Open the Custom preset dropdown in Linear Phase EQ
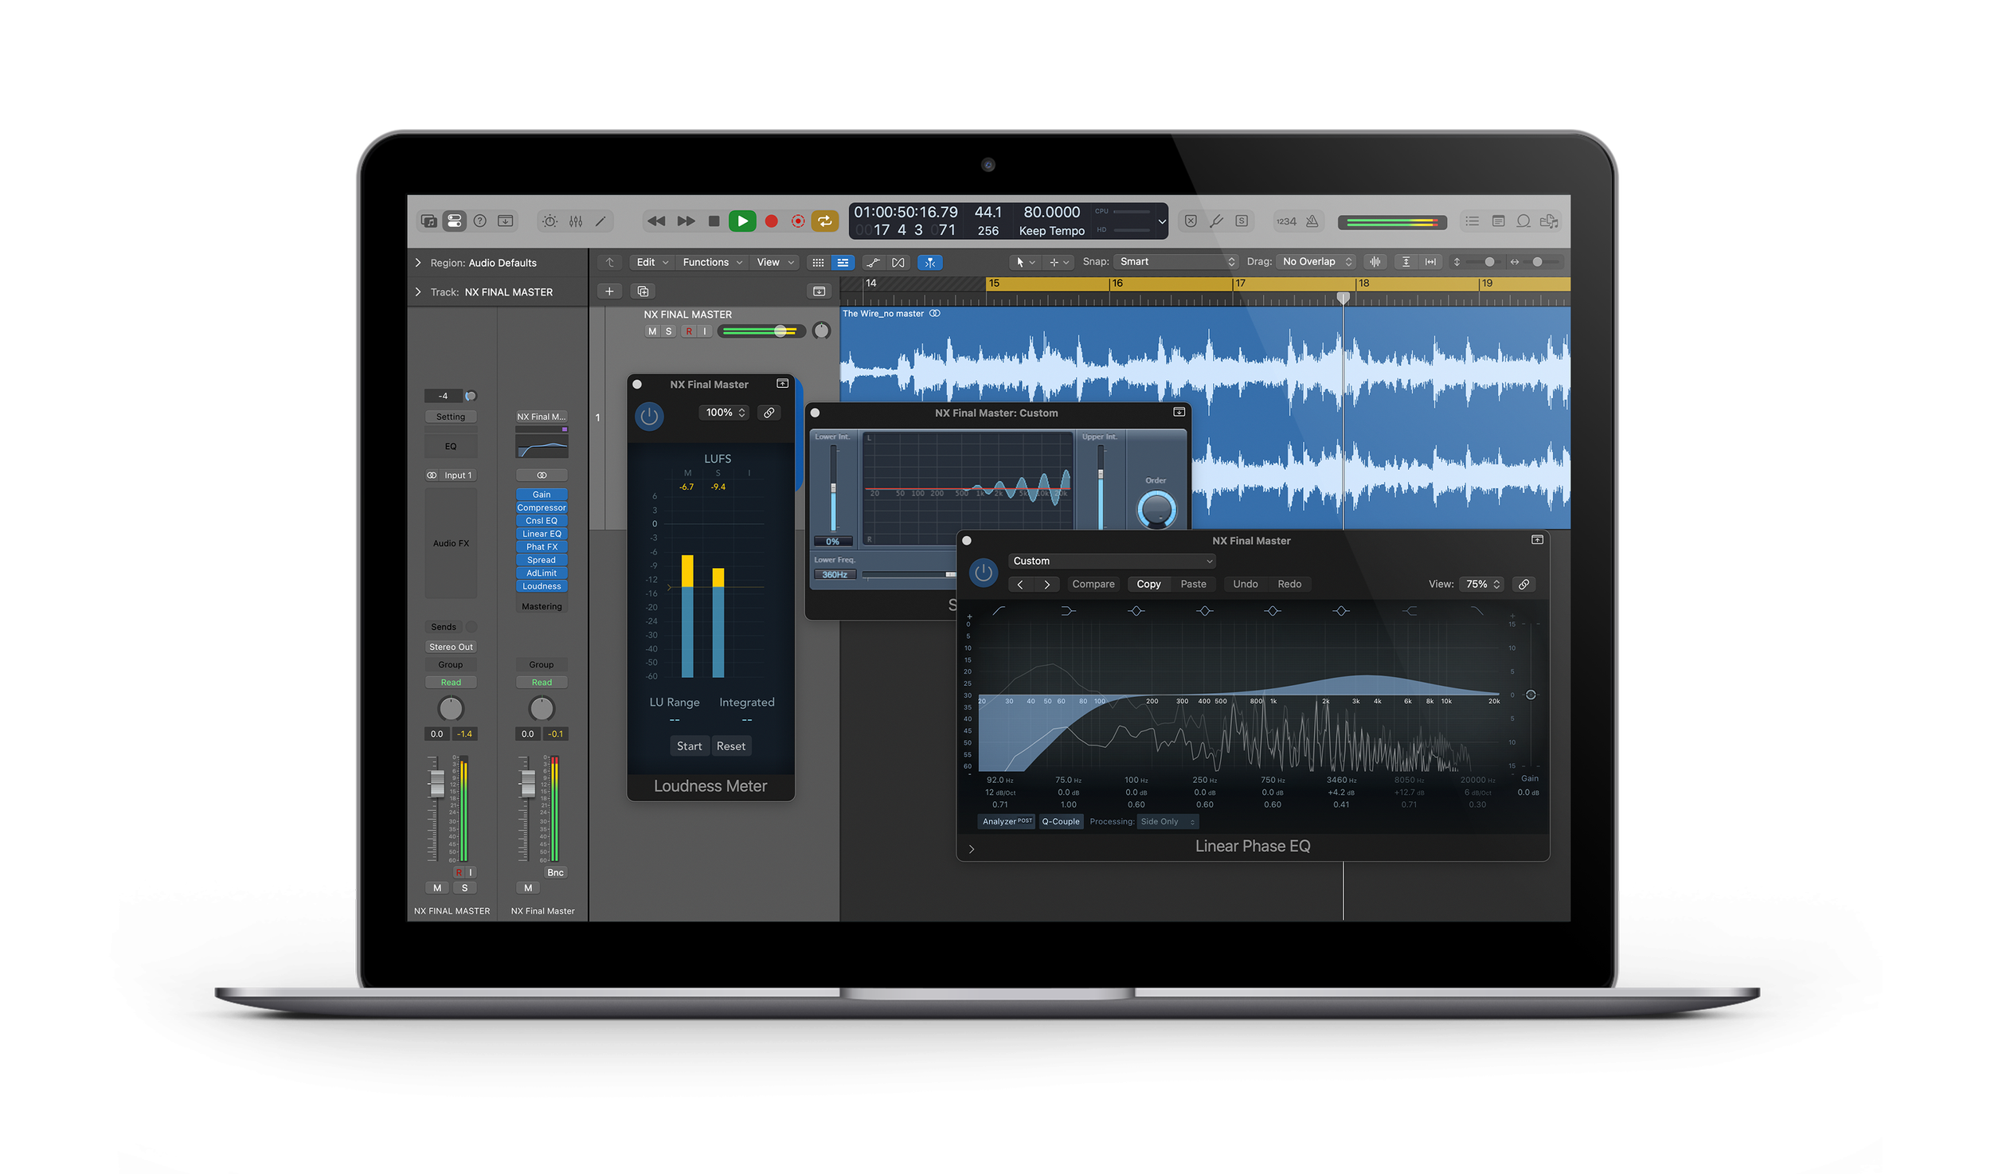This screenshot has height=1174, width=1991. pyautogui.click(x=1113, y=561)
